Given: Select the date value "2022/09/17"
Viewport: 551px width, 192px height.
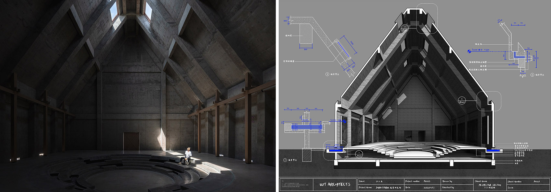Looking at the screenshot, I should coord(429,188).
